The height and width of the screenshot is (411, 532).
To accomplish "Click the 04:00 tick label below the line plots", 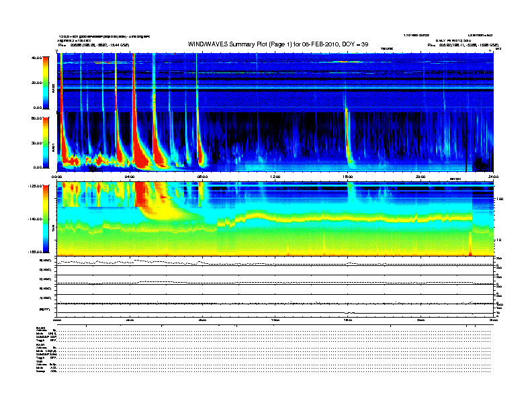I will [x=130, y=320].
